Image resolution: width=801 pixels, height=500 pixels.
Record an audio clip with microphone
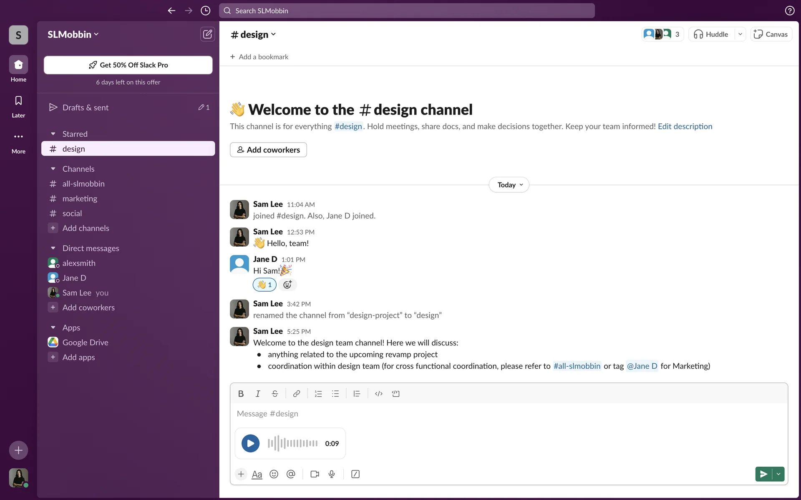tap(332, 474)
